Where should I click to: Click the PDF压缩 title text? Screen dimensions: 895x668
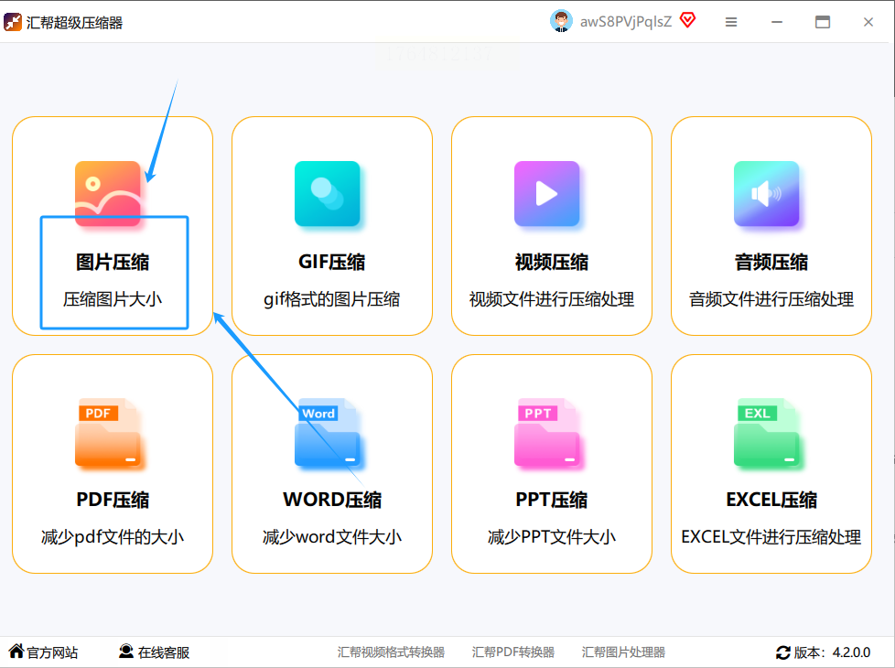click(113, 500)
